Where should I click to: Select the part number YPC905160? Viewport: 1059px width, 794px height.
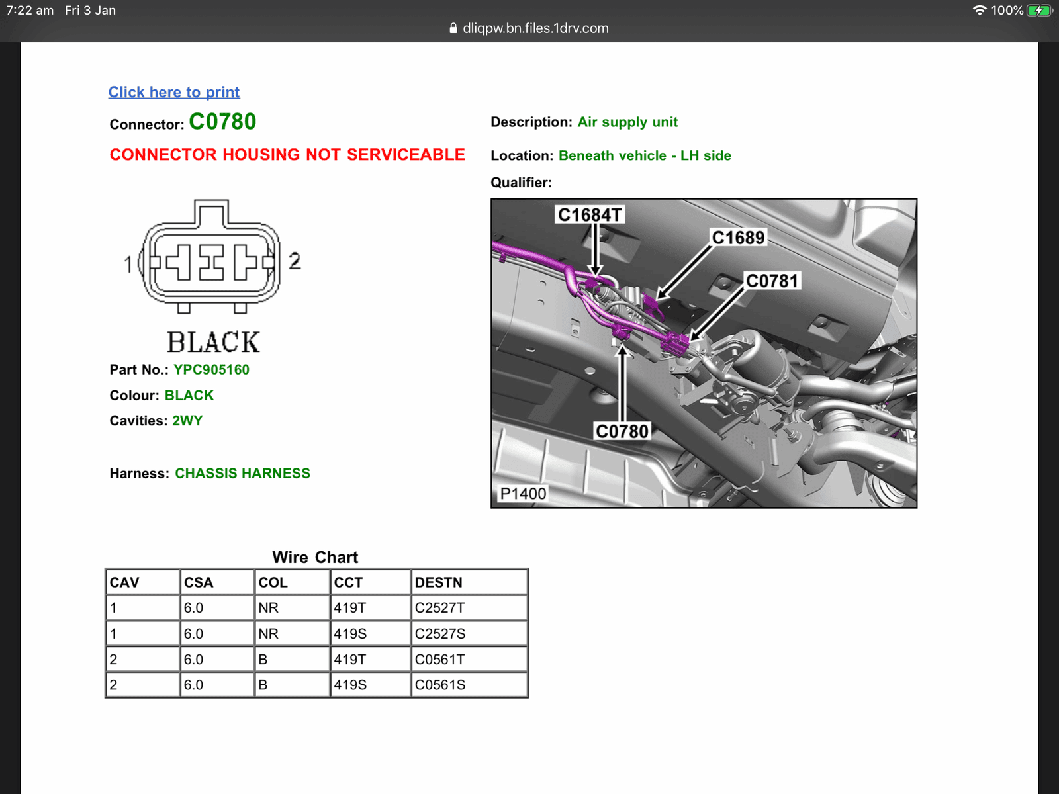click(x=211, y=369)
